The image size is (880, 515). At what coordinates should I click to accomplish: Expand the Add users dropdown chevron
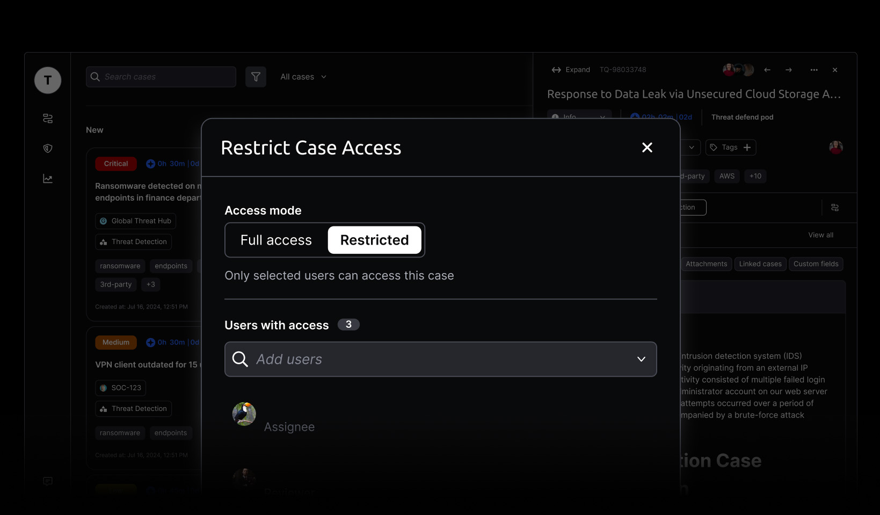(x=641, y=359)
